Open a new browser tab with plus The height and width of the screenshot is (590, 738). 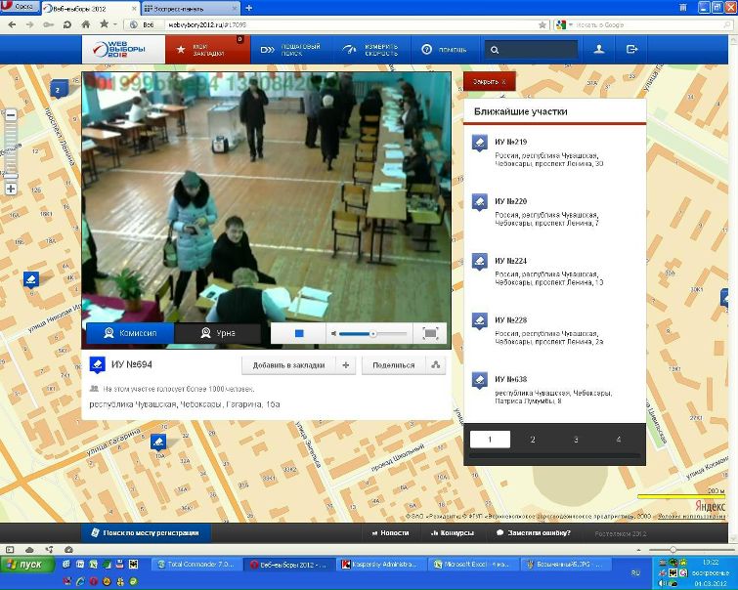[x=249, y=8]
